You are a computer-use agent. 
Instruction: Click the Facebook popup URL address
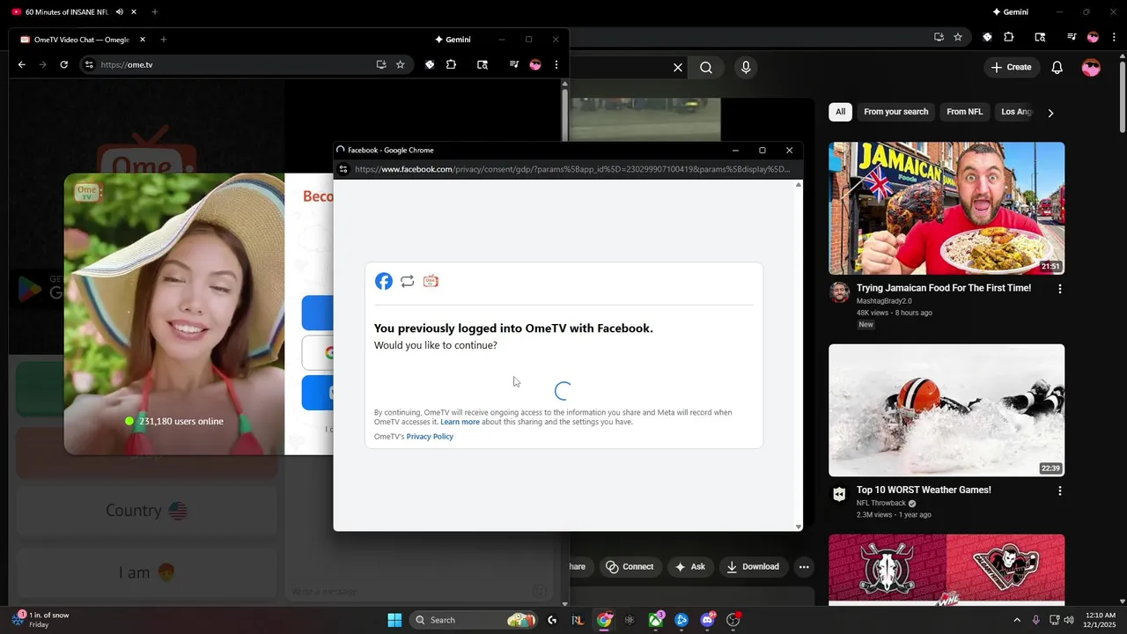[x=572, y=169]
